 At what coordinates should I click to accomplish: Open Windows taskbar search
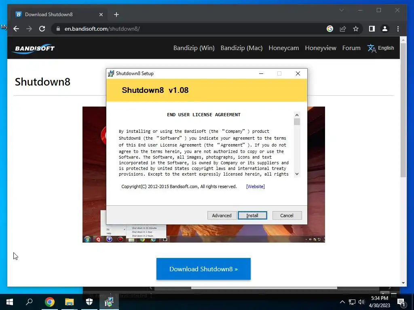pos(29,302)
